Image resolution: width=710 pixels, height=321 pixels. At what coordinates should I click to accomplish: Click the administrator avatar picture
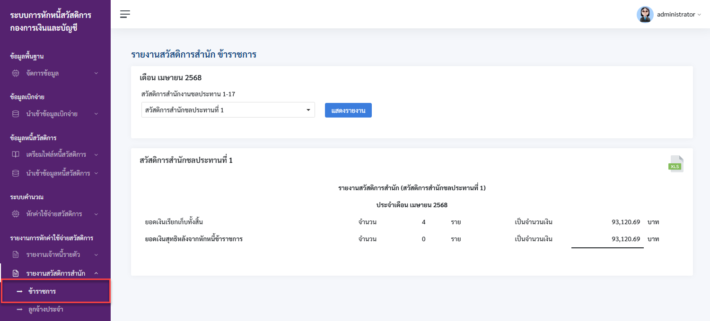tap(645, 15)
